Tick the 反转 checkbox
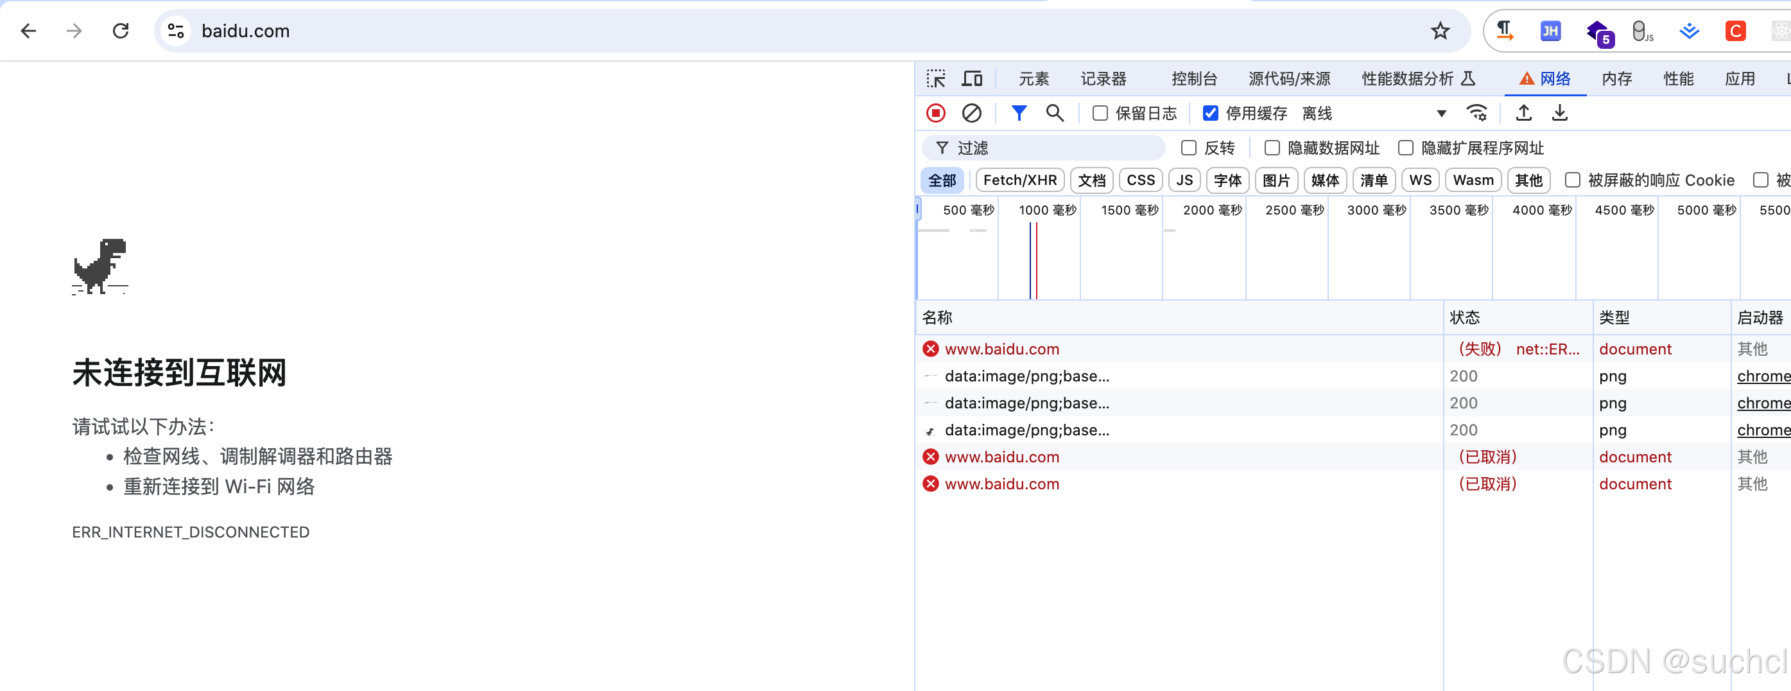Image resolution: width=1791 pixels, height=691 pixels. (1189, 148)
